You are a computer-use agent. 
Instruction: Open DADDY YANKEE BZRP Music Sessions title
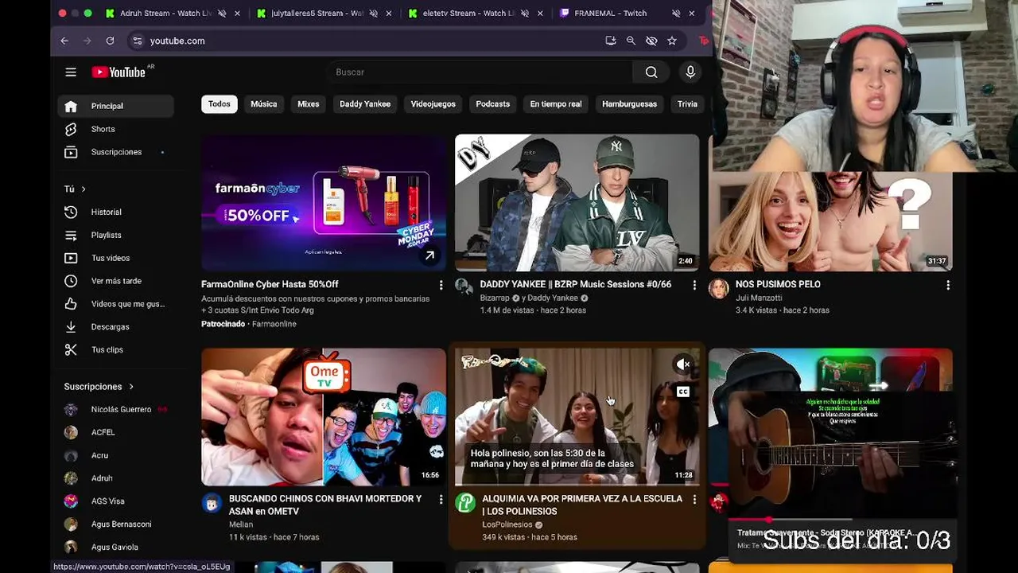pyautogui.click(x=576, y=284)
